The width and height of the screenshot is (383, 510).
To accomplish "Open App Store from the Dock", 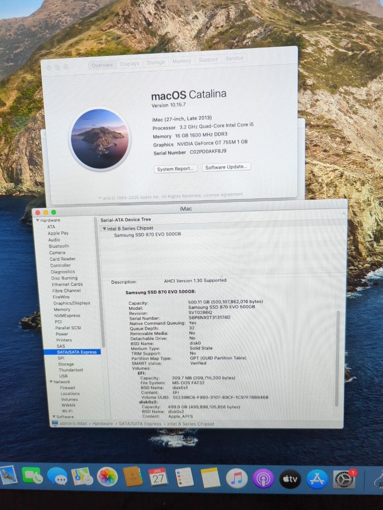I will tap(316, 479).
